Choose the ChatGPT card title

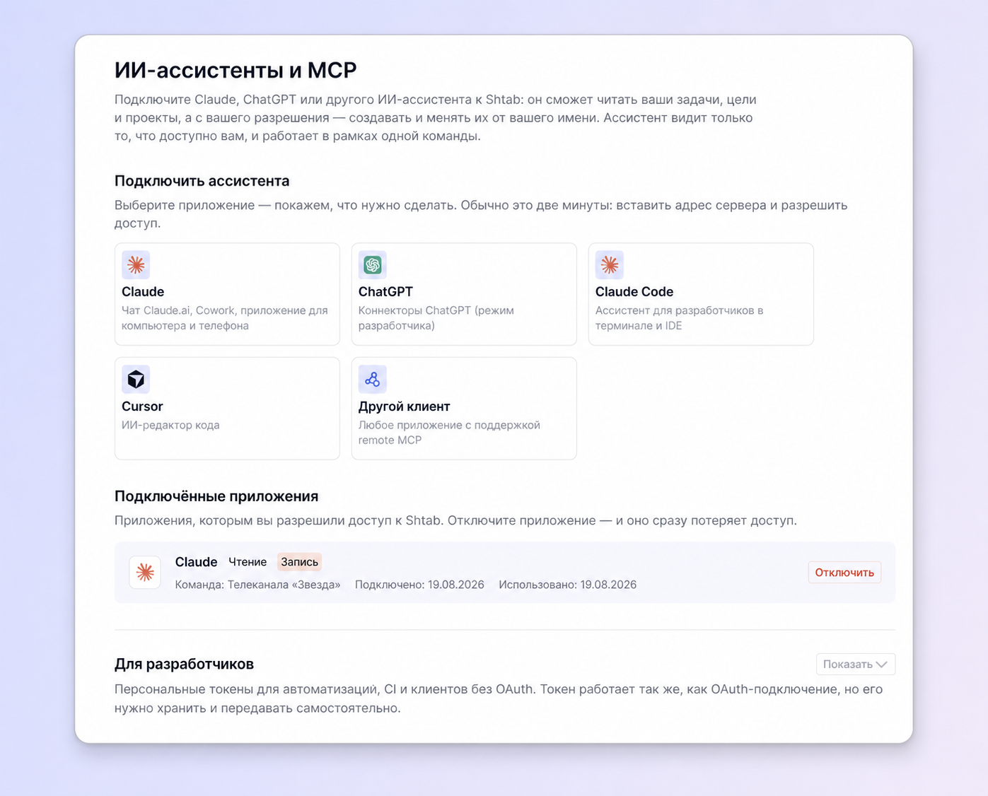click(x=385, y=292)
